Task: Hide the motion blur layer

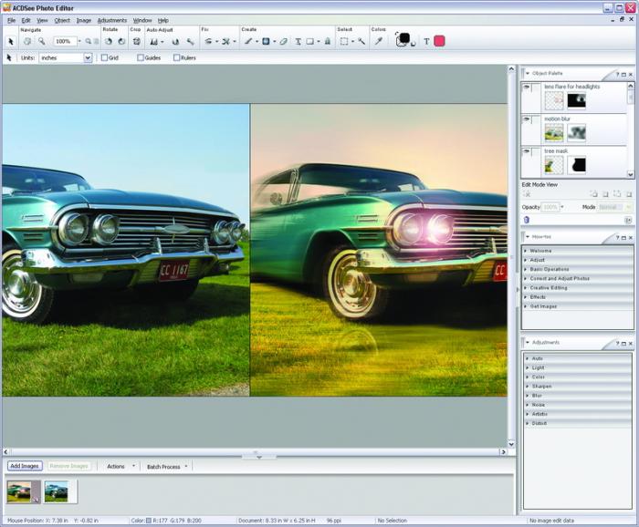Action: (527, 119)
